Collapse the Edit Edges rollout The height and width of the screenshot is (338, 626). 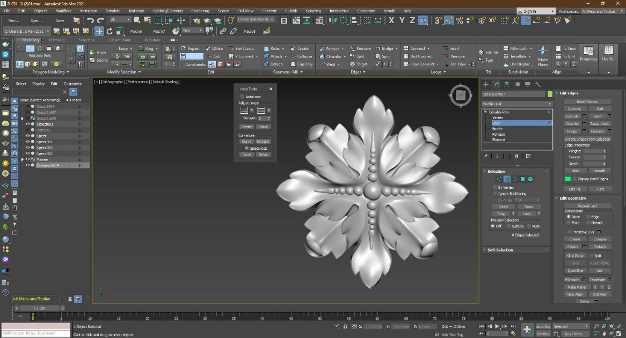coord(569,93)
